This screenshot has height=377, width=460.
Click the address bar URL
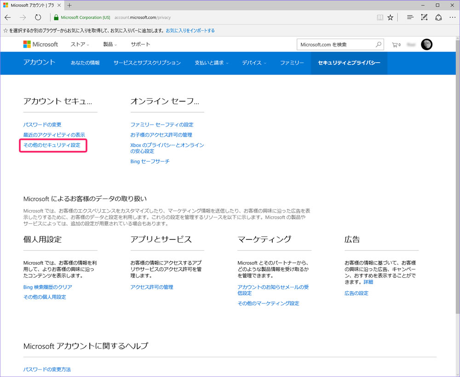coord(142,17)
